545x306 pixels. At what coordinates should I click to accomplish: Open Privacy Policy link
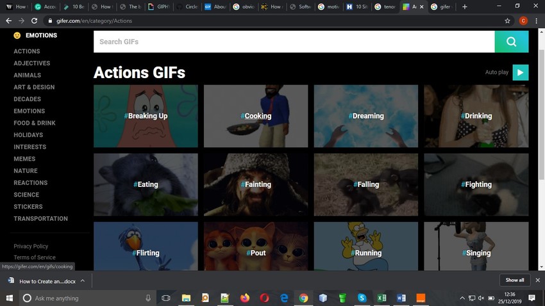point(31,246)
